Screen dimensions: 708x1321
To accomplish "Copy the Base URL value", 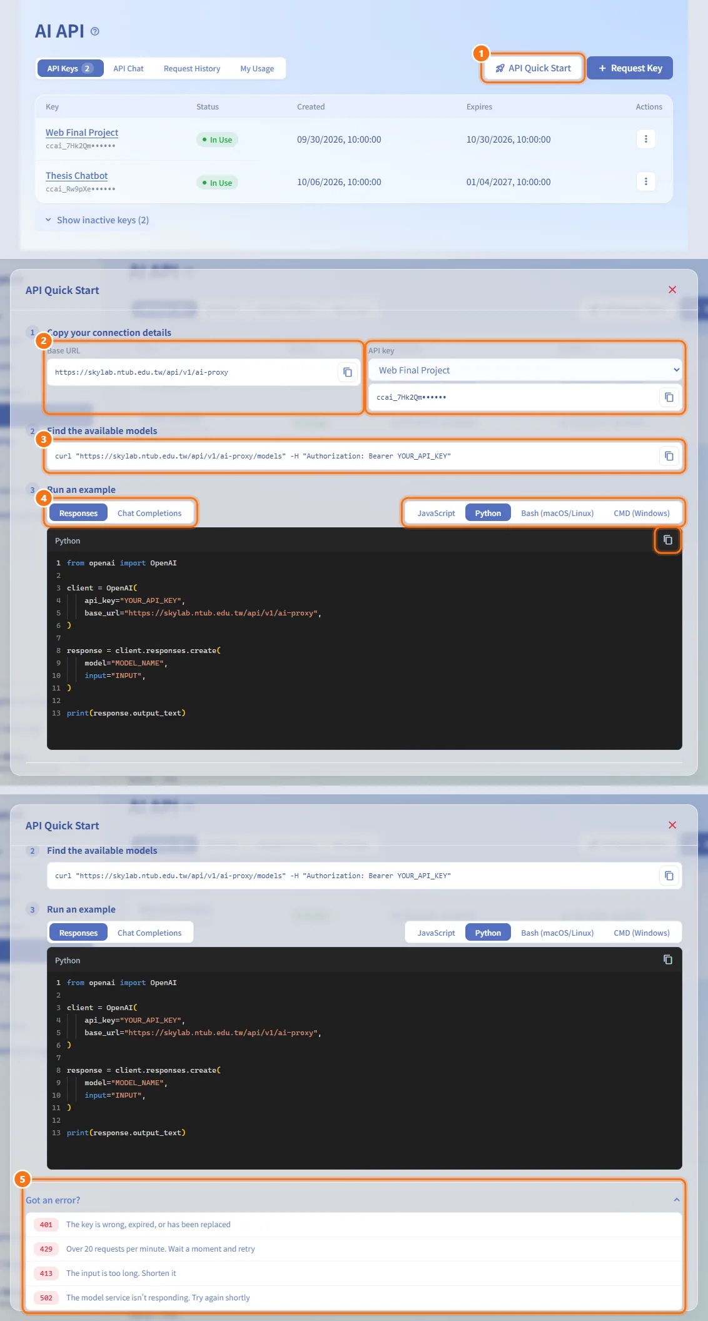I will [x=348, y=372].
